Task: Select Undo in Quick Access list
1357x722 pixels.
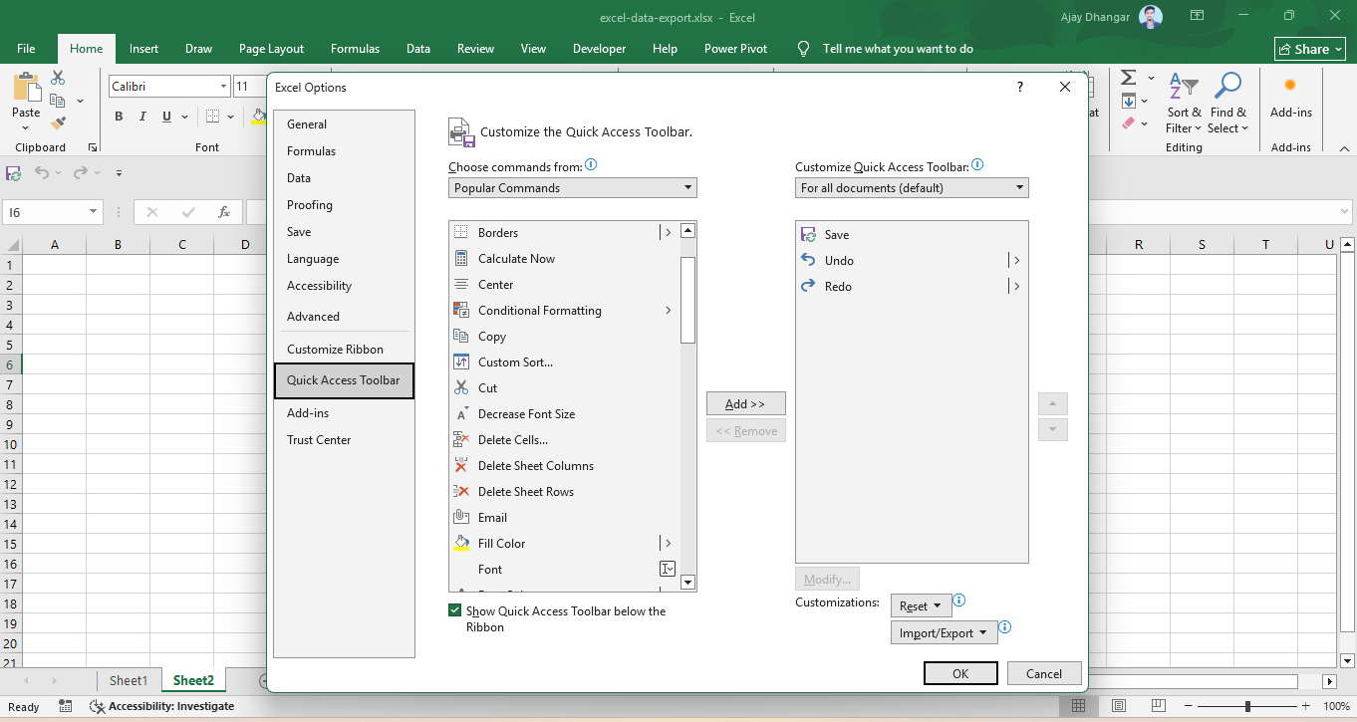Action: pyautogui.click(x=912, y=260)
